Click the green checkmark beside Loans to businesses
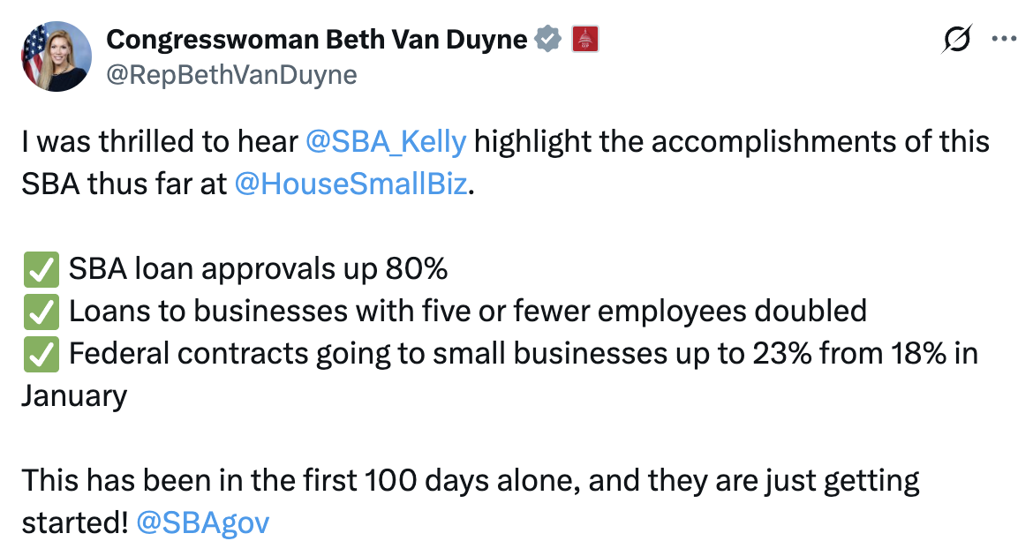The height and width of the screenshot is (556, 1033). coord(41,312)
